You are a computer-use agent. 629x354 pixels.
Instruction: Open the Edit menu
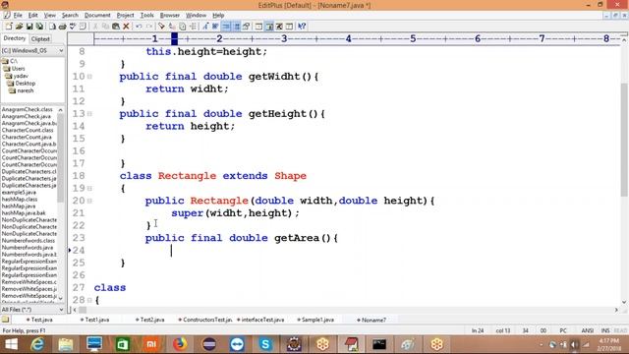click(32, 16)
